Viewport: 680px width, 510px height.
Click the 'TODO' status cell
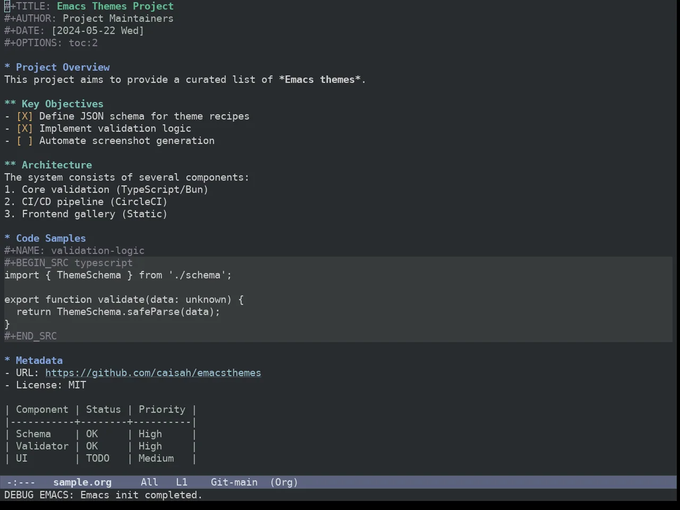(98, 458)
